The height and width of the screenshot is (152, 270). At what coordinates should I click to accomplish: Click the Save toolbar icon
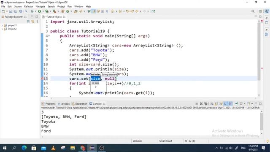[11, 11]
